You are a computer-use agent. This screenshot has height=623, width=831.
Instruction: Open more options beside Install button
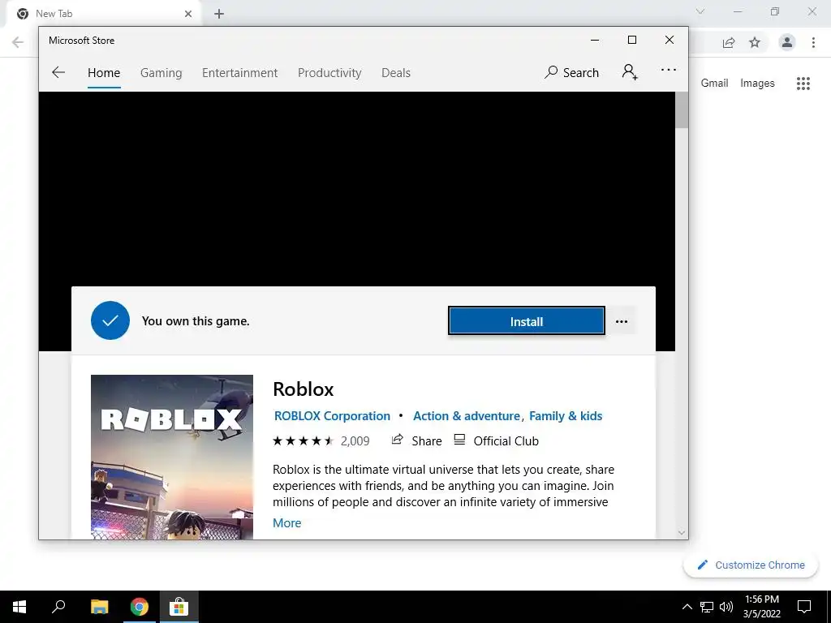click(622, 321)
